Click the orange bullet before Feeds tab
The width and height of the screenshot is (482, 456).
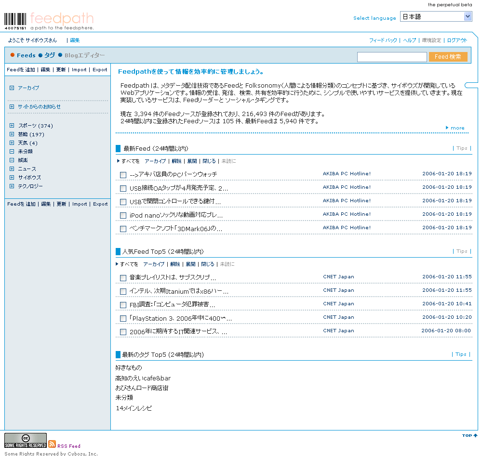[13, 55]
